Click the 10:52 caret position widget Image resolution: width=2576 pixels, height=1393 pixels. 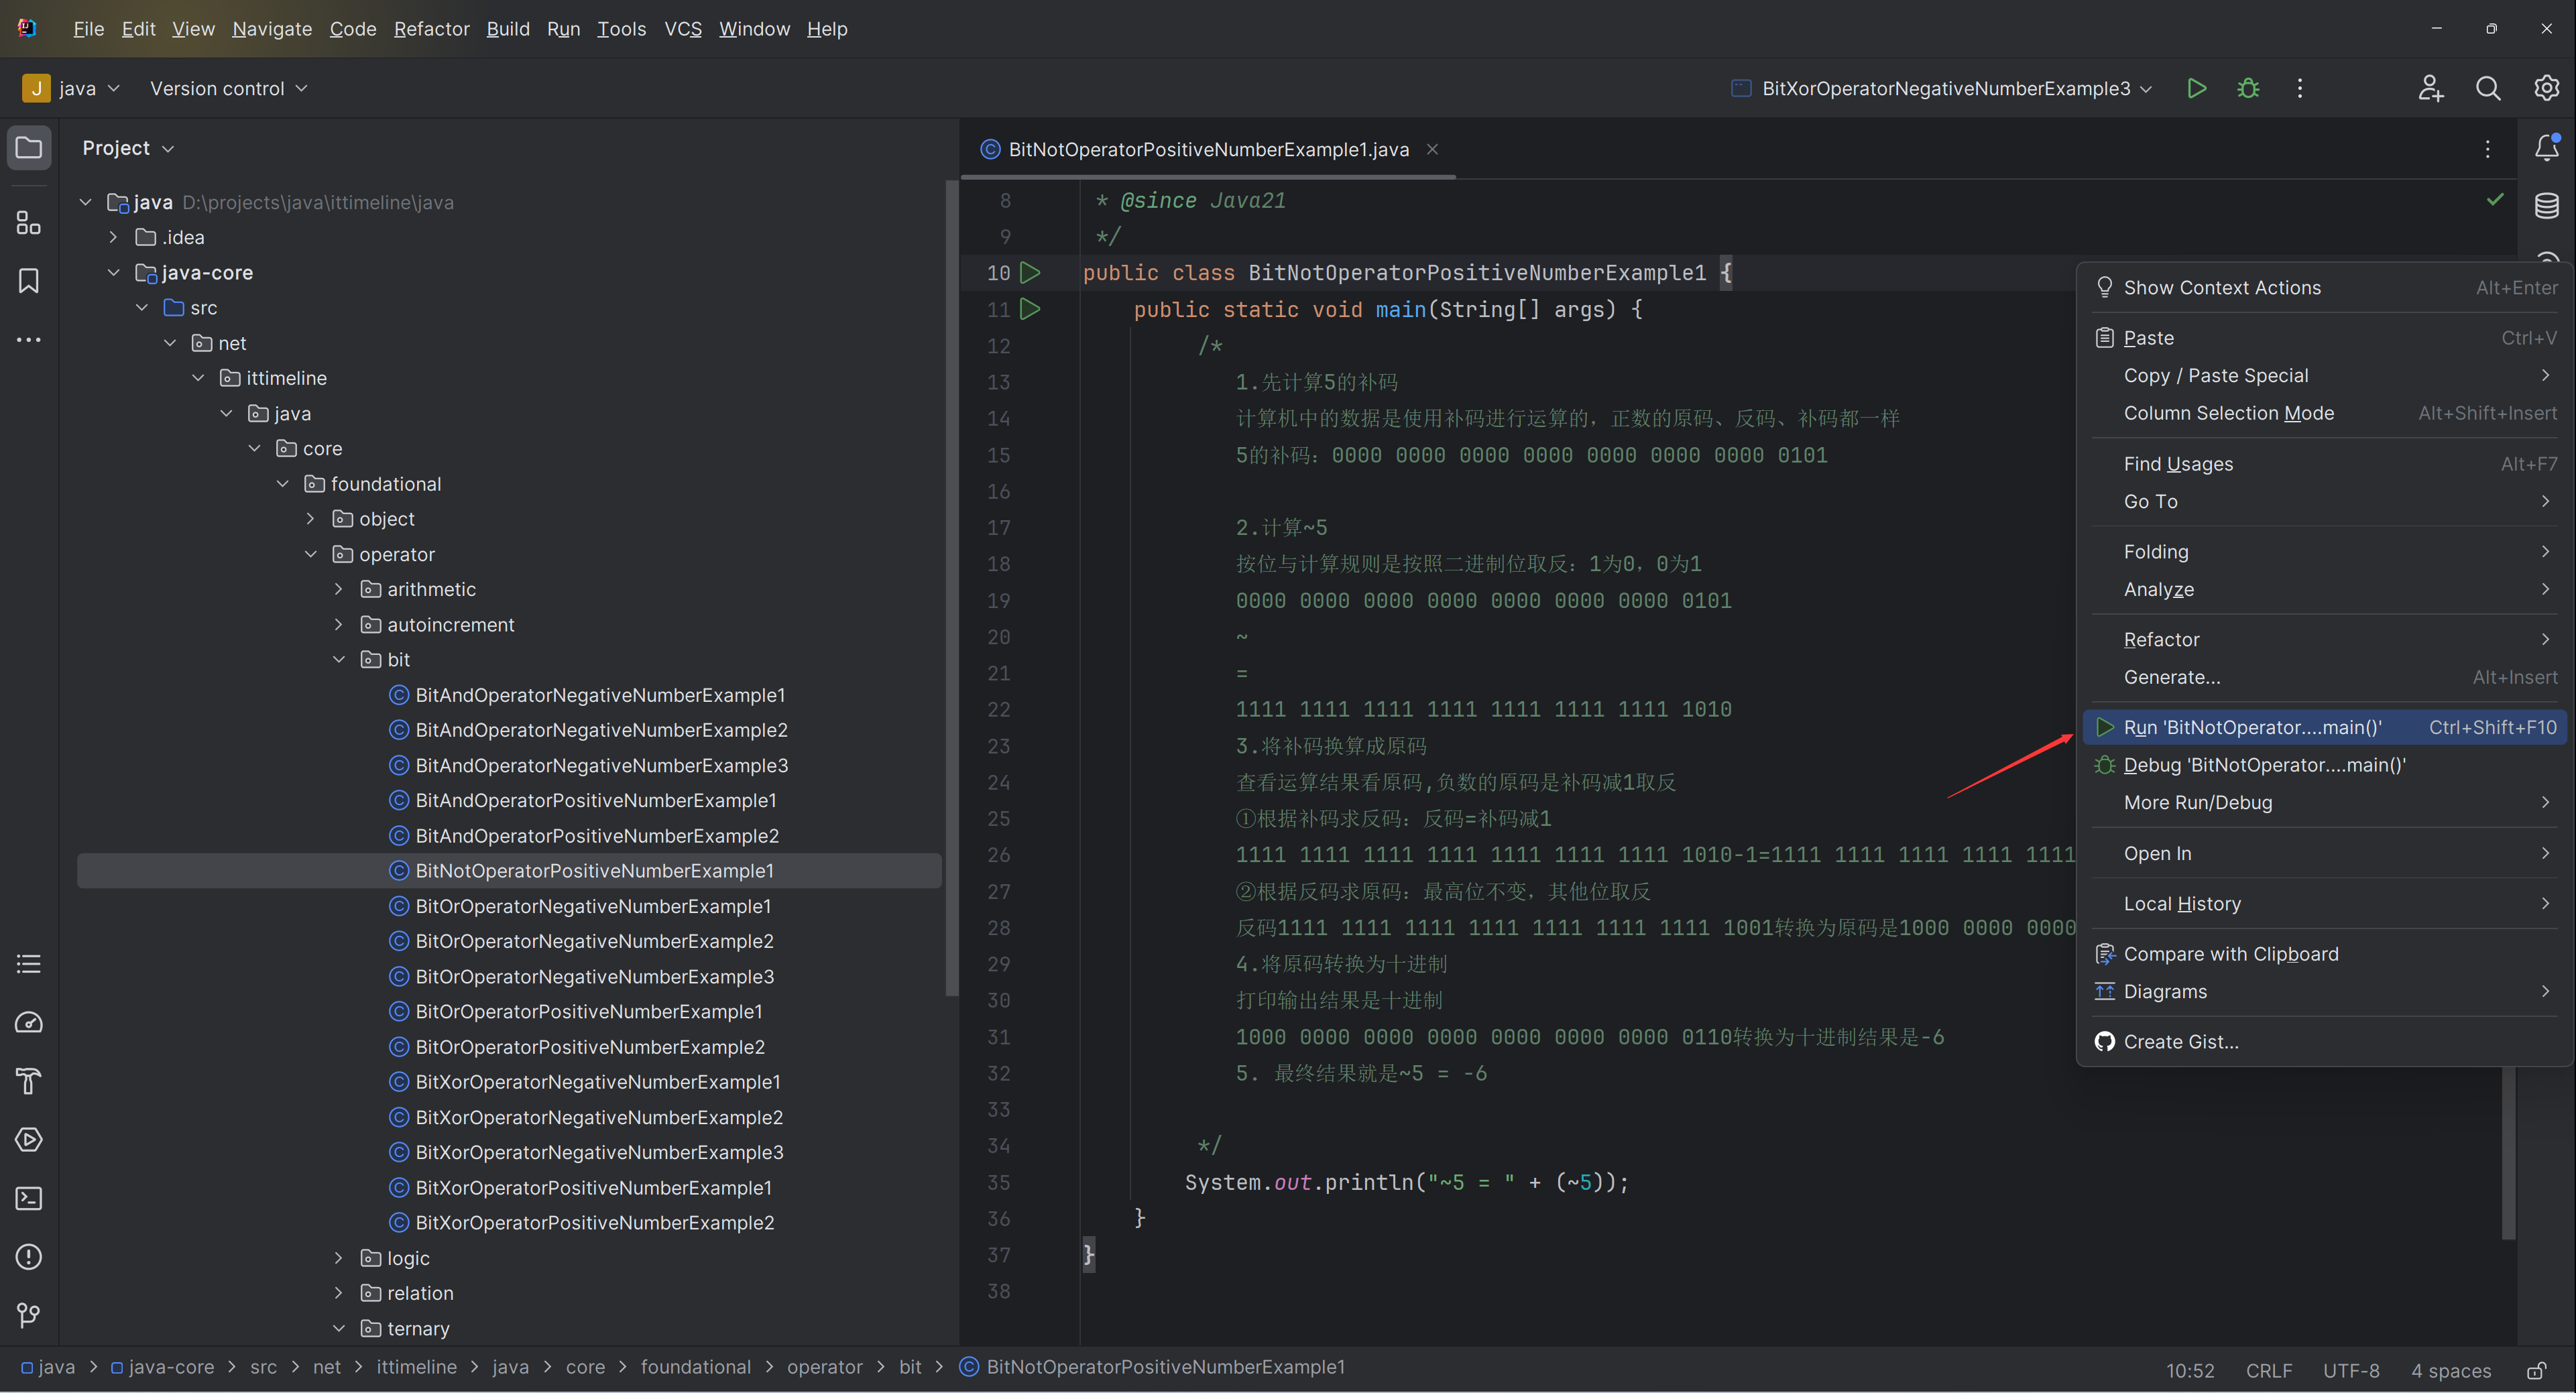(x=2190, y=1370)
